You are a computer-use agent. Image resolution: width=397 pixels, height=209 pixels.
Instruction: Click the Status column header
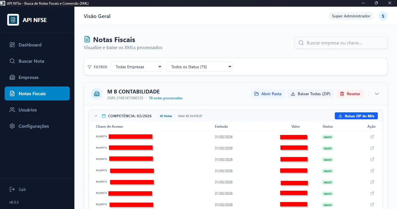pos(328,127)
